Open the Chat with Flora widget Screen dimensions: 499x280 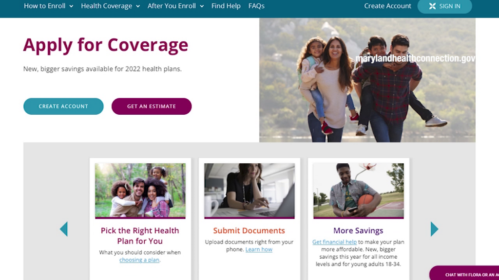click(x=464, y=273)
